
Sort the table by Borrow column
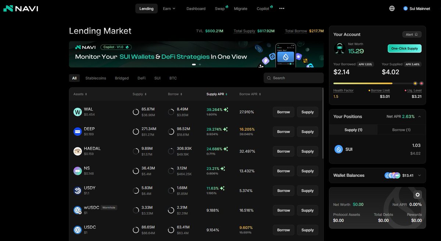coord(175,94)
